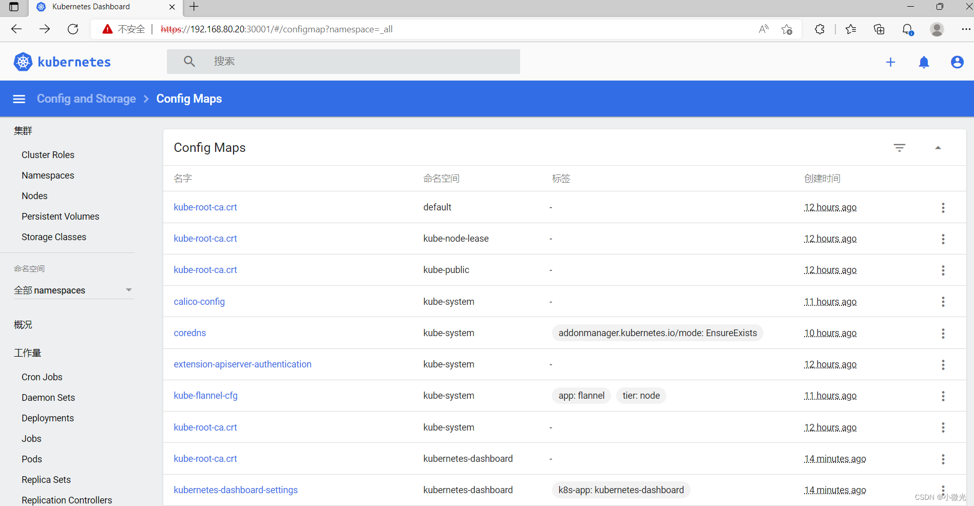Open actions menu for kubernetes-dashboard kube-root-ca.crt

pyautogui.click(x=943, y=459)
